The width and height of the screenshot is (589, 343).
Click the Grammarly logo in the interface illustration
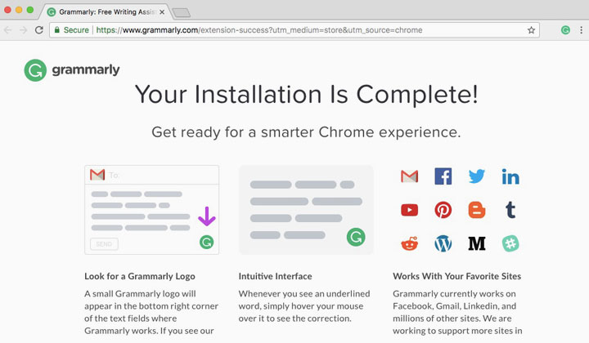pyautogui.click(x=356, y=237)
